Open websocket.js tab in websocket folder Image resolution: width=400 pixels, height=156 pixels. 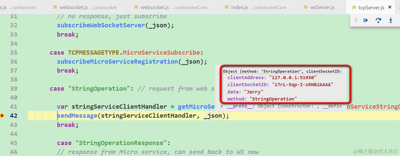[x=87, y=7]
